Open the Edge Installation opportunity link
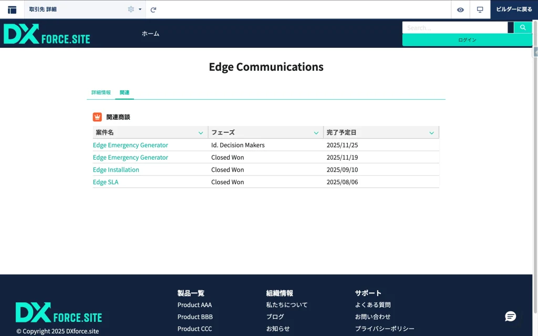 click(116, 170)
